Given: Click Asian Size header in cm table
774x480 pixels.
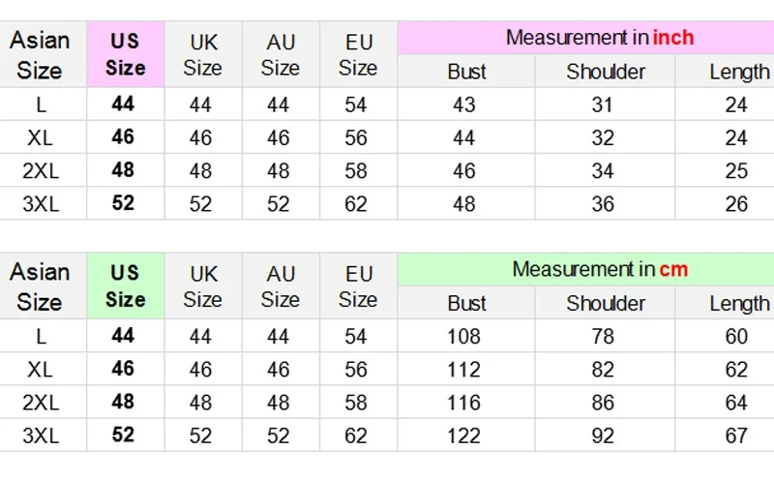Looking at the screenshot, I should [x=40, y=285].
